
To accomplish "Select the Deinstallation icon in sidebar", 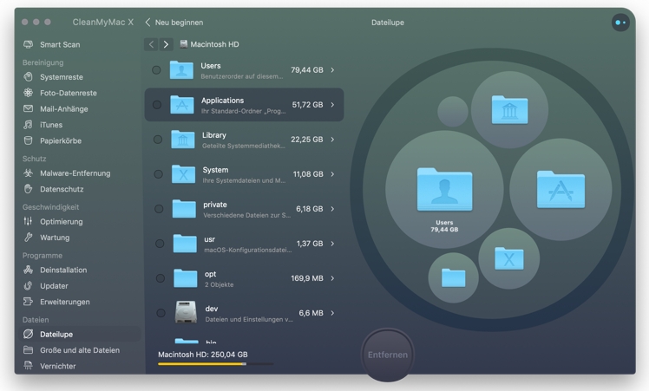I will pyautogui.click(x=29, y=270).
